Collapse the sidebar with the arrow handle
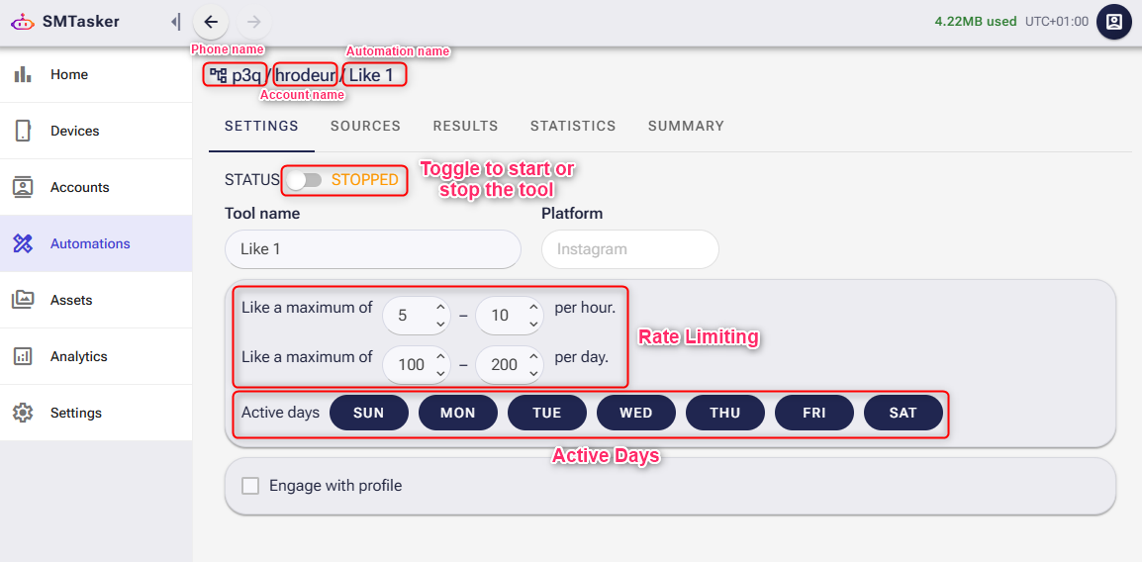The width and height of the screenshot is (1142, 562). point(175,22)
